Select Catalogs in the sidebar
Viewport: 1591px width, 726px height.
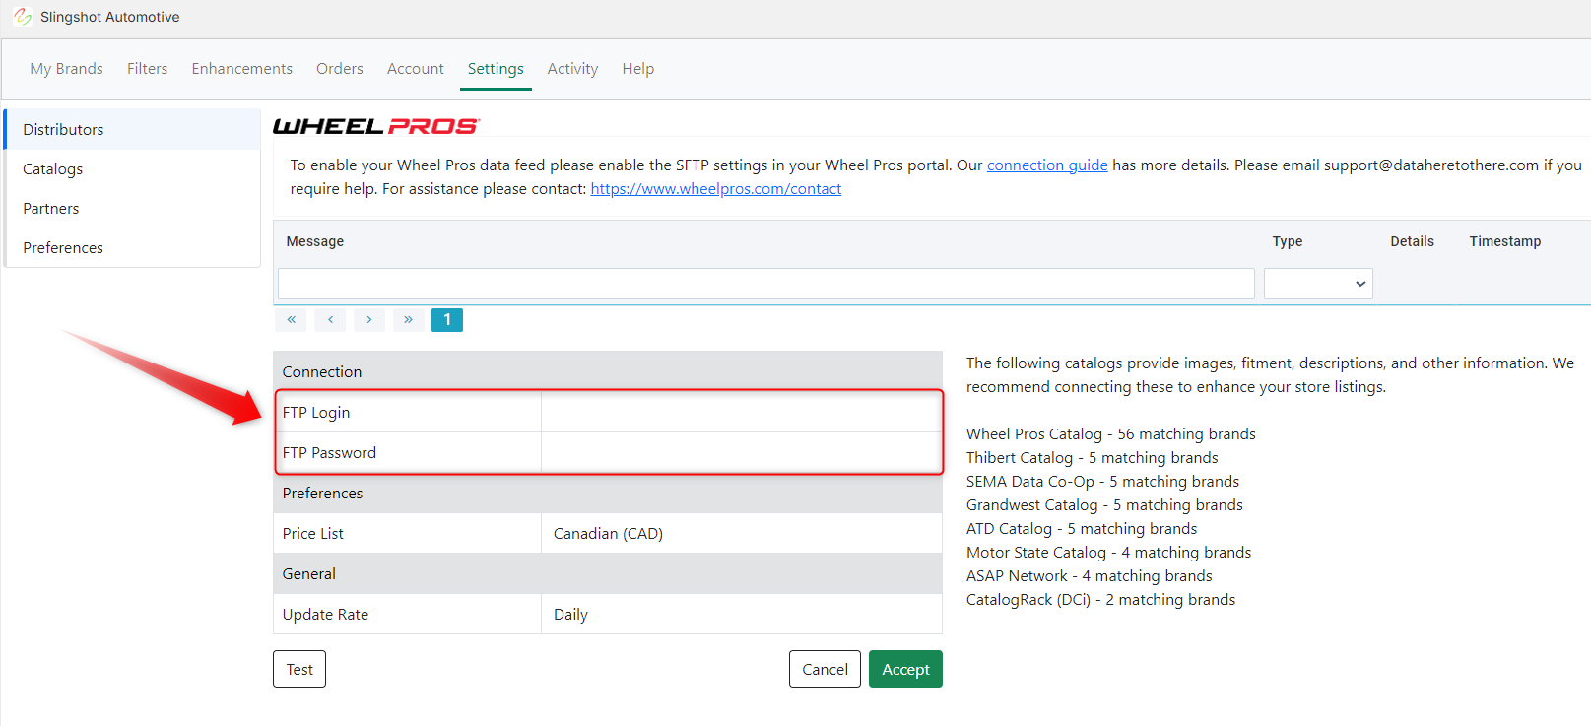pyautogui.click(x=132, y=168)
